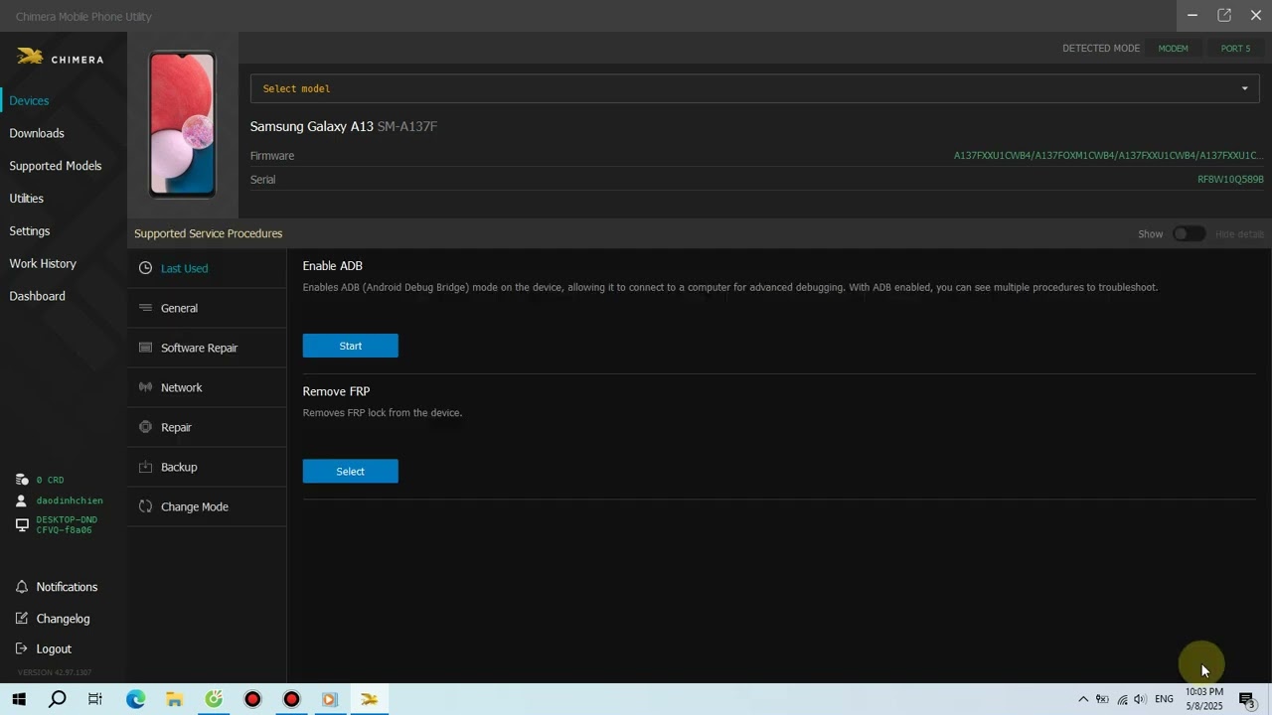Click the Logout exit icon
Viewport: 1272px width, 715px height.
22,648
